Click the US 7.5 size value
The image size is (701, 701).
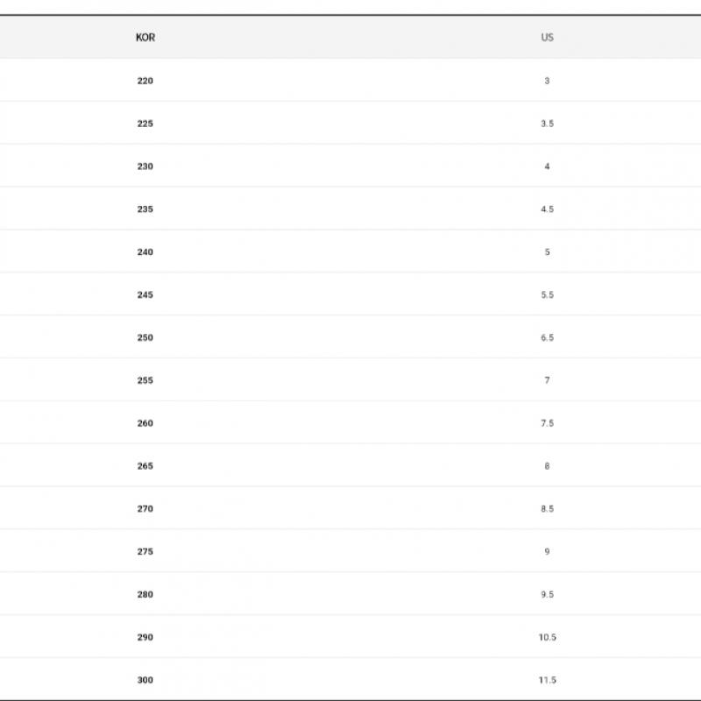[547, 423]
